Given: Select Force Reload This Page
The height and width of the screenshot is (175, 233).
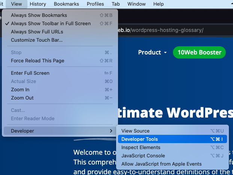Looking at the screenshot, I should (37, 61).
